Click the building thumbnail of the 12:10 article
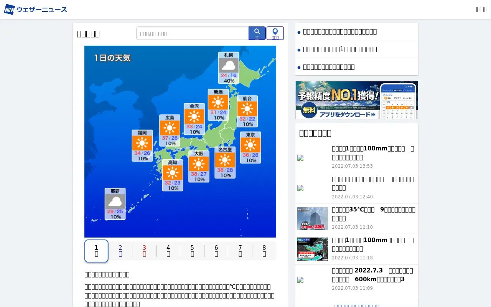This screenshot has width=491, height=307. click(x=313, y=219)
